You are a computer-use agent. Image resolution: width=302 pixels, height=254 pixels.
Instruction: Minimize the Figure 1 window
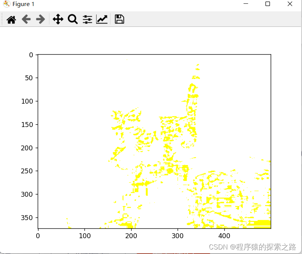pos(246,4)
